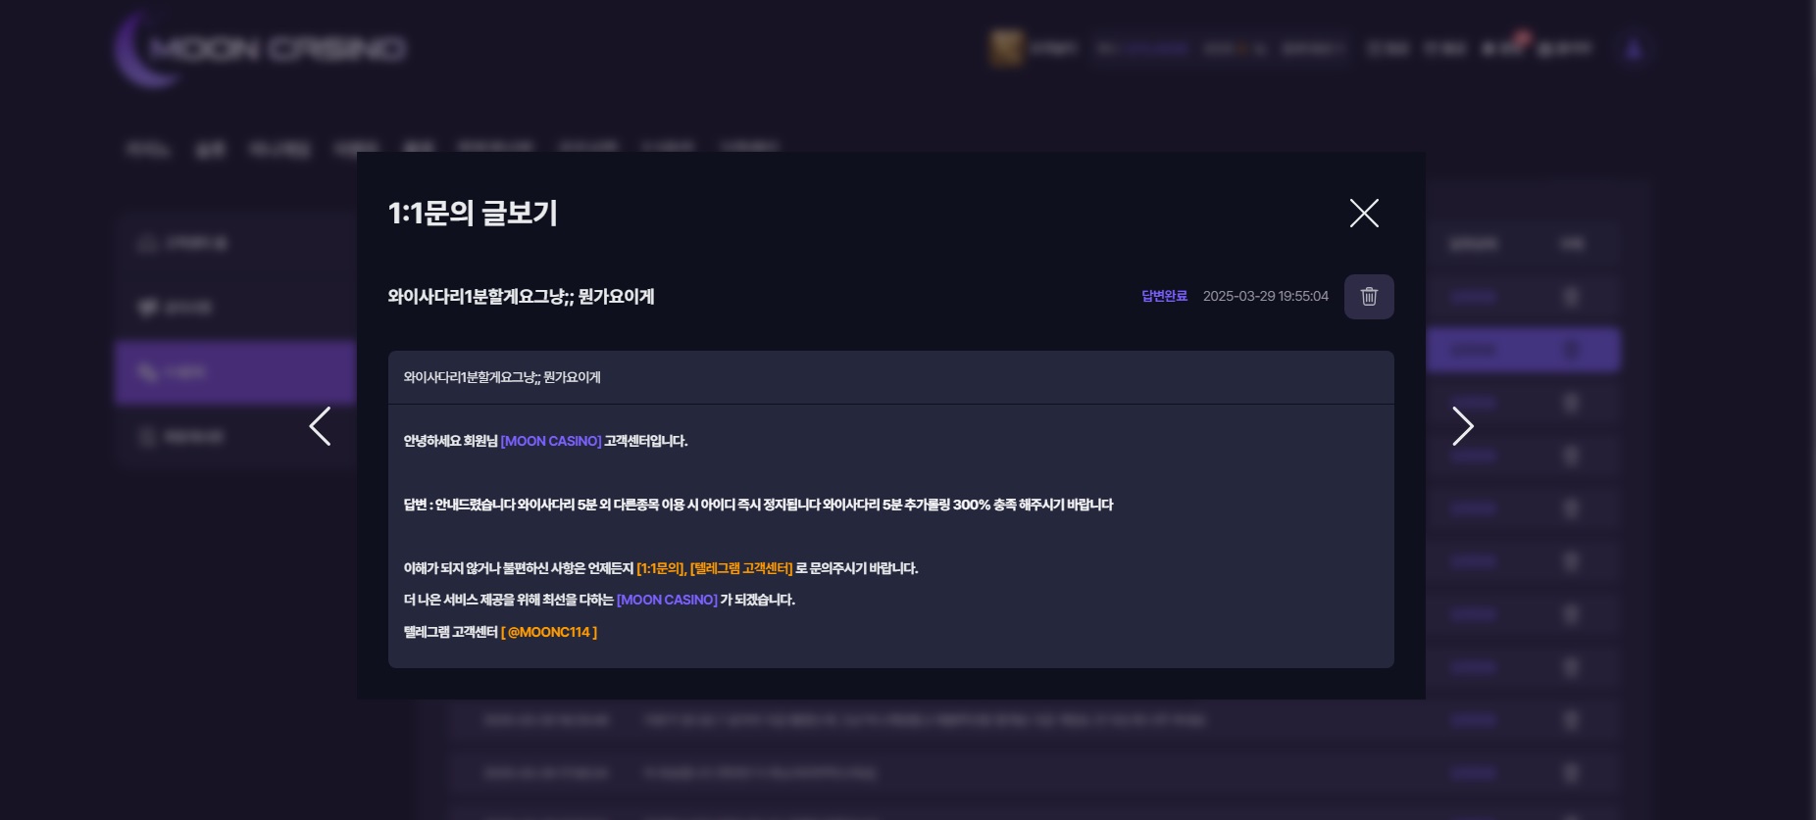Click [MOON CASINO] in the greeting line
Viewport: 1816px width, 820px height.
[x=550, y=441]
